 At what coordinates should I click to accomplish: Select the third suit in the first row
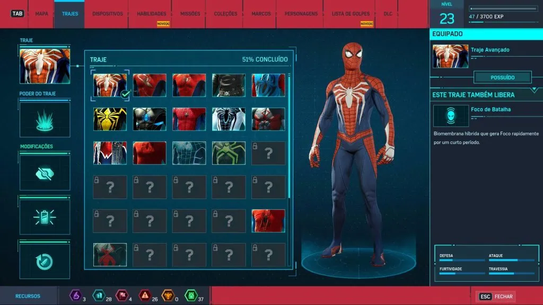[189, 85]
